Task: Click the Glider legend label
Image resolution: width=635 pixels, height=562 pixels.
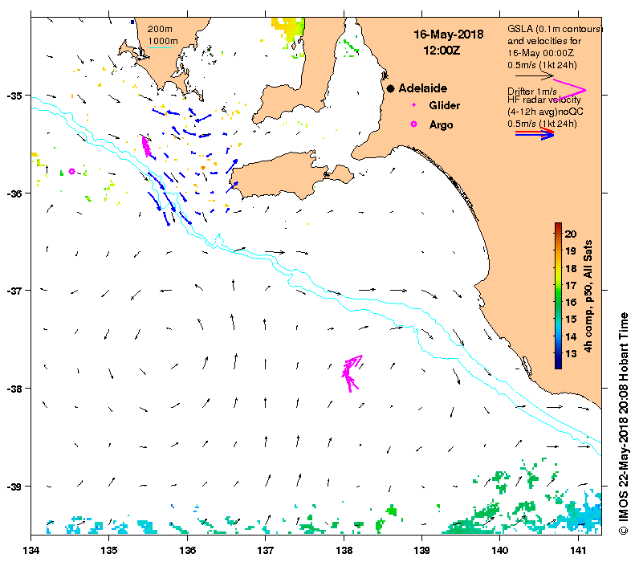Action: pyautogui.click(x=444, y=105)
